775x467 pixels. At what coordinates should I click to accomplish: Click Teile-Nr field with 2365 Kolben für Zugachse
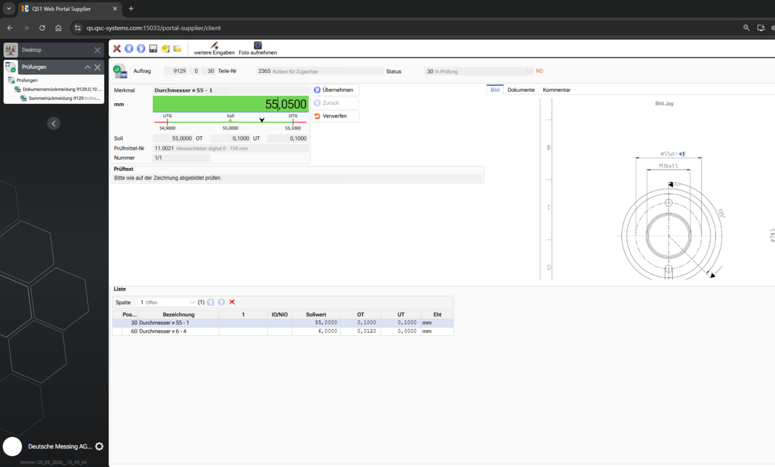tap(320, 71)
